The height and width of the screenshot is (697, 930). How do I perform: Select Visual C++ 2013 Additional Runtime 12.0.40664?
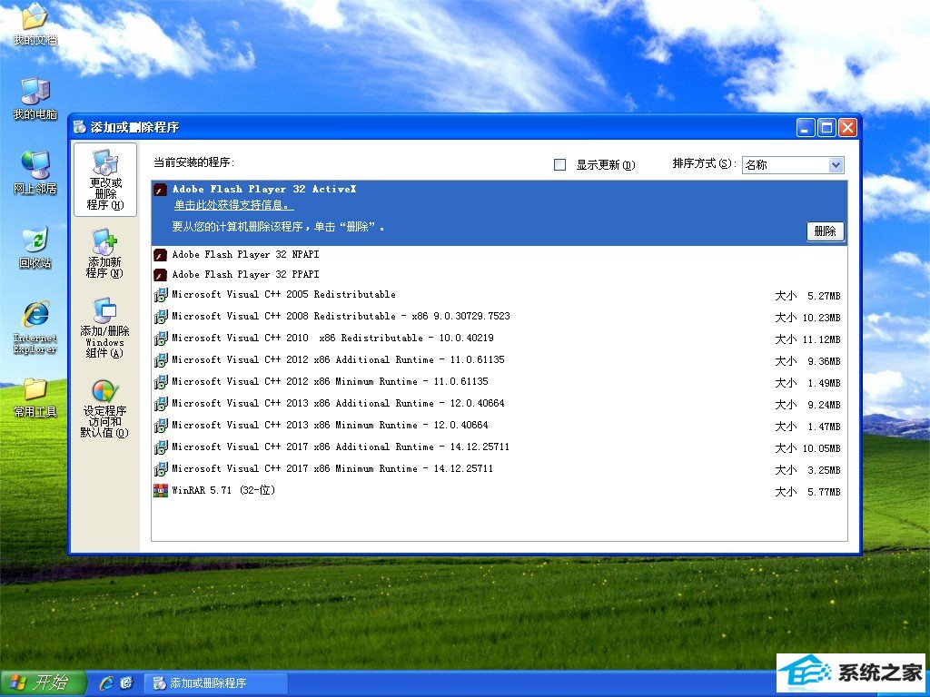tap(499, 404)
